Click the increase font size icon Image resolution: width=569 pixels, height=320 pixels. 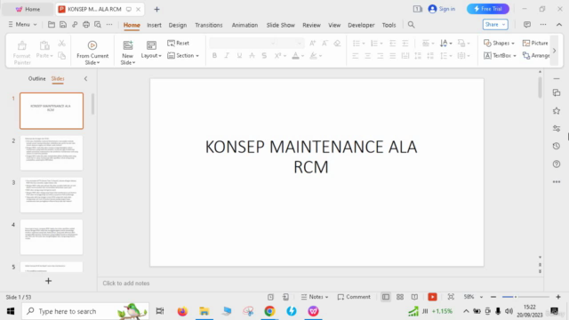click(x=312, y=44)
